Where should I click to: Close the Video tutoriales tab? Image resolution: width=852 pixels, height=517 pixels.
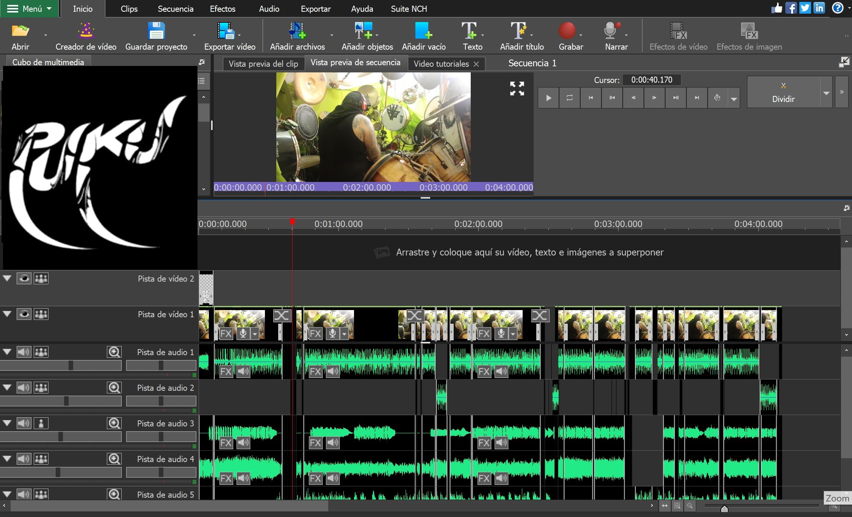tap(476, 64)
